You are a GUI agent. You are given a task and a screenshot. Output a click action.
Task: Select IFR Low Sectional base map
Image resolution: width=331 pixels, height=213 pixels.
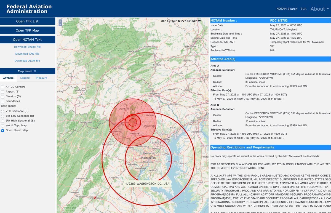[2, 116]
